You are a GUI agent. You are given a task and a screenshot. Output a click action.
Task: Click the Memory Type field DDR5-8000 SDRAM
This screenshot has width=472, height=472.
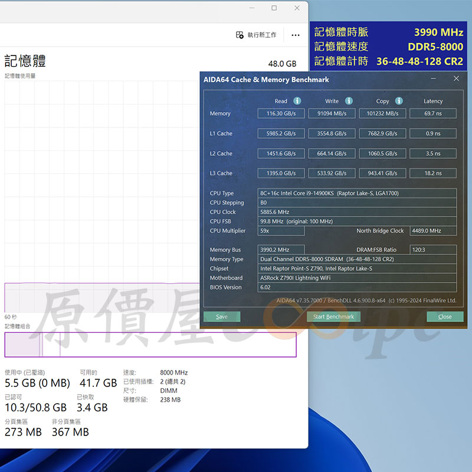pyautogui.click(x=357, y=259)
